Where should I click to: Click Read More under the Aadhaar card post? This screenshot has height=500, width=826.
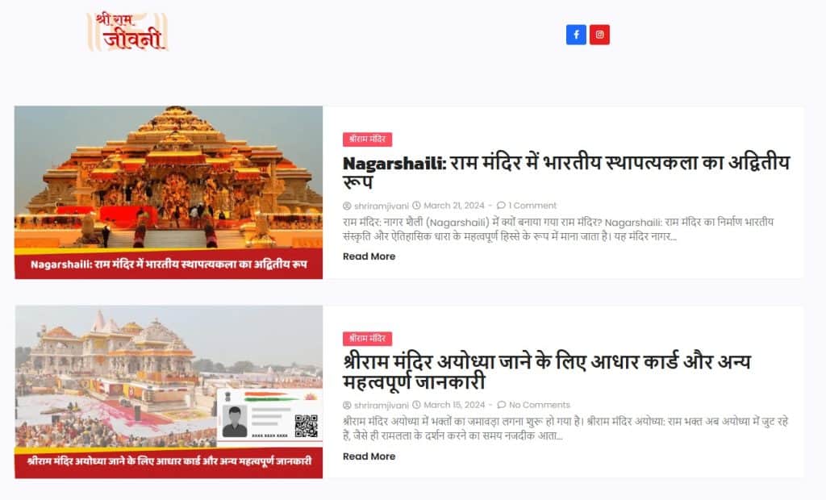(x=369, y=456)
